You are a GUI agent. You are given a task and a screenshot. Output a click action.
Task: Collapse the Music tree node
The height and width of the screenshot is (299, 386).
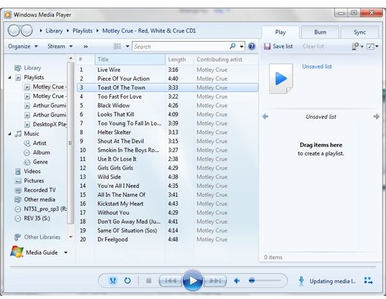click(10, 134)
